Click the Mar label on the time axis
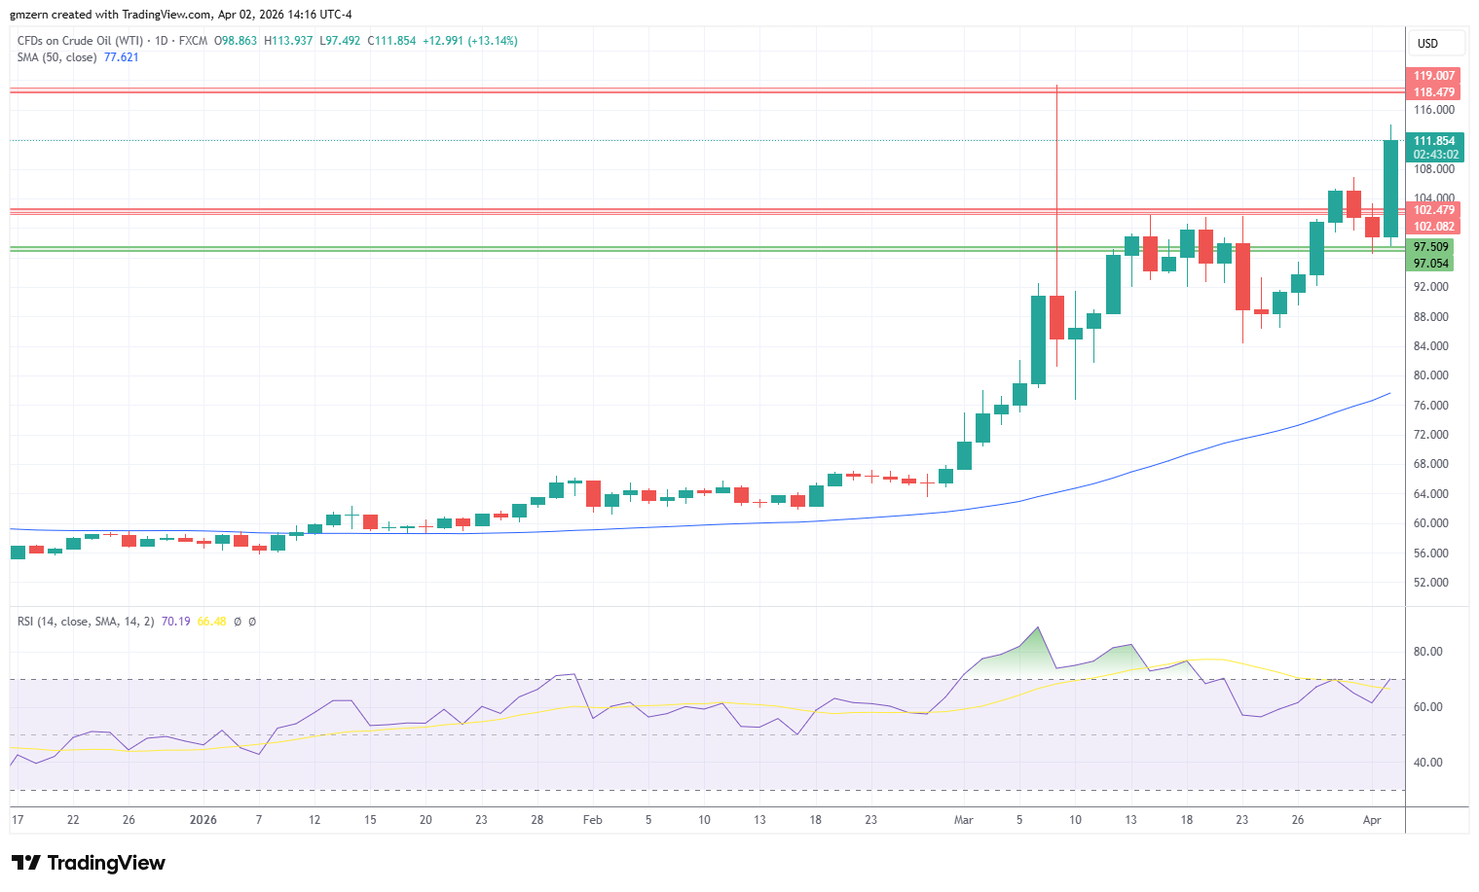 pos(964,820)
